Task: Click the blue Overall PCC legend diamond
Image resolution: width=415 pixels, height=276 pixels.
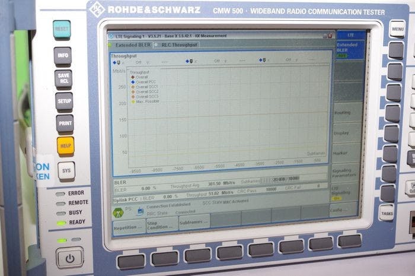Action: tap(133, 82)
